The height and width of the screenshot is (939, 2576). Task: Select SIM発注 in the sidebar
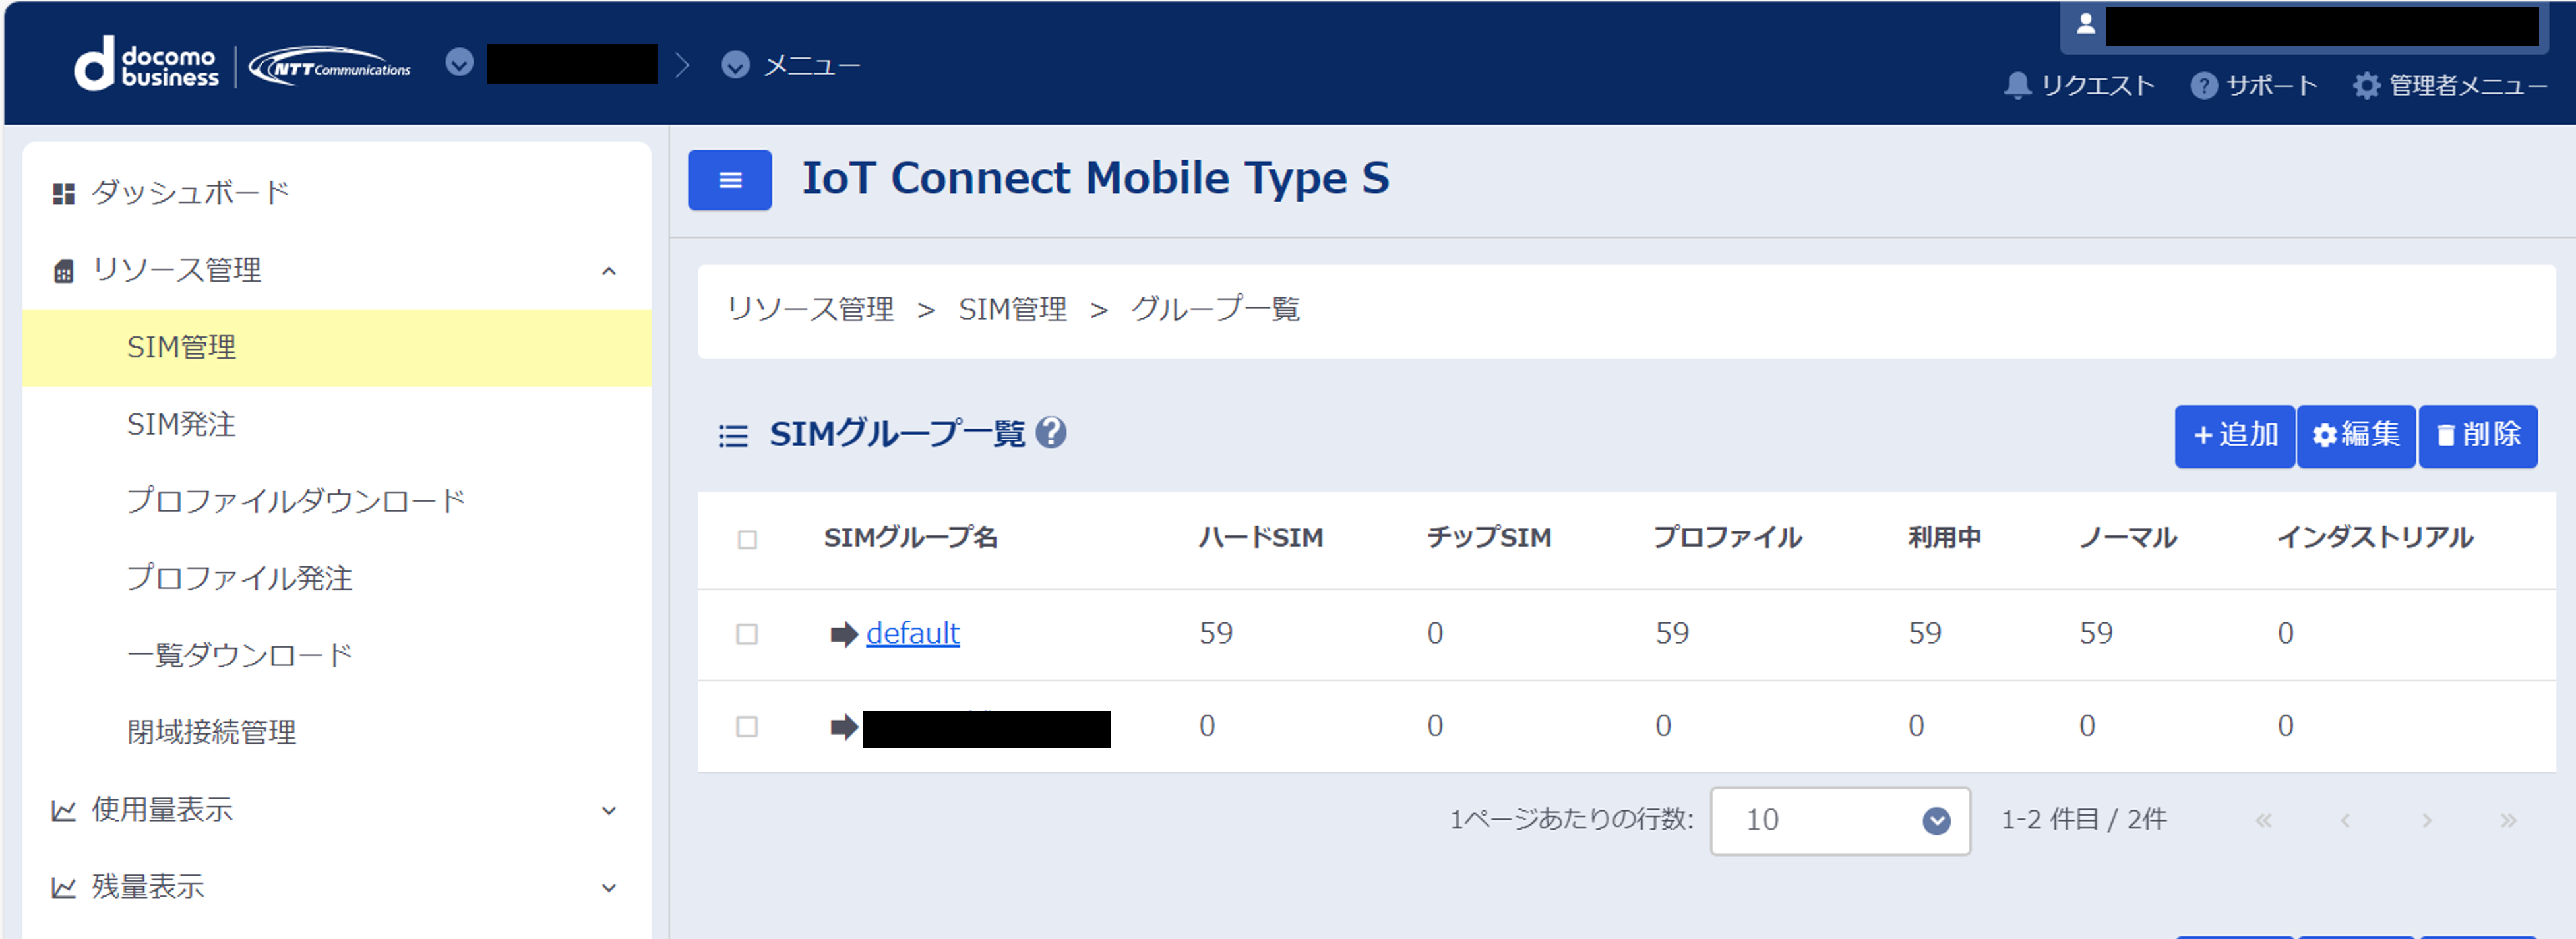tap(181, 425)
